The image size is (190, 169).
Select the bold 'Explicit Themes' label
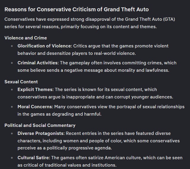point(35,90)
